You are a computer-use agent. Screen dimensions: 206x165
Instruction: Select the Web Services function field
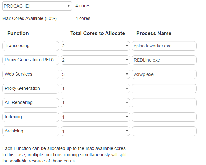[x=31, y=74]
